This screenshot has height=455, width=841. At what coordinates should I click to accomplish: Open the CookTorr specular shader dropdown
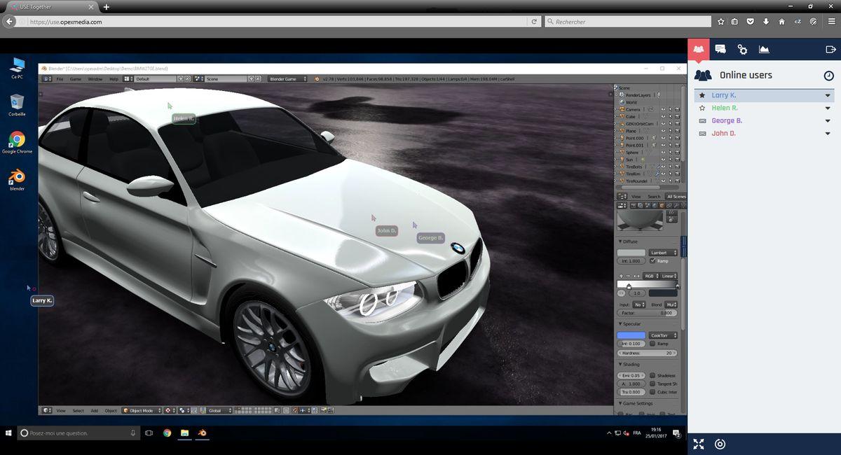tap(663, 335)
